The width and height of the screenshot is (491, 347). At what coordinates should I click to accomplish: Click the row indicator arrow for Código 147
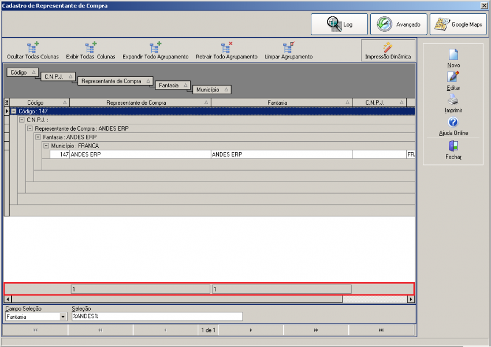pyautogui.click(x=6, y=111)
